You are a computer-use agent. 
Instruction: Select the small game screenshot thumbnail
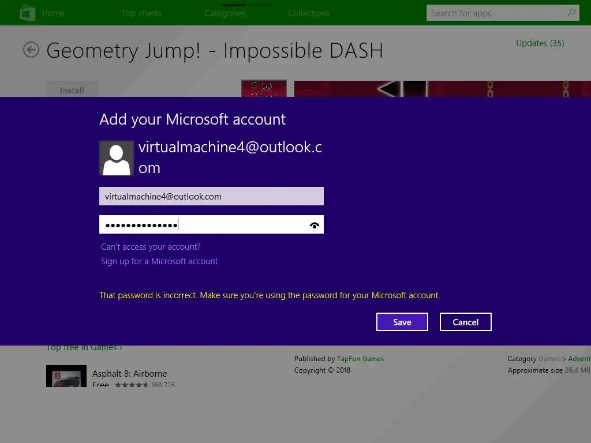(x=264, y=88)
